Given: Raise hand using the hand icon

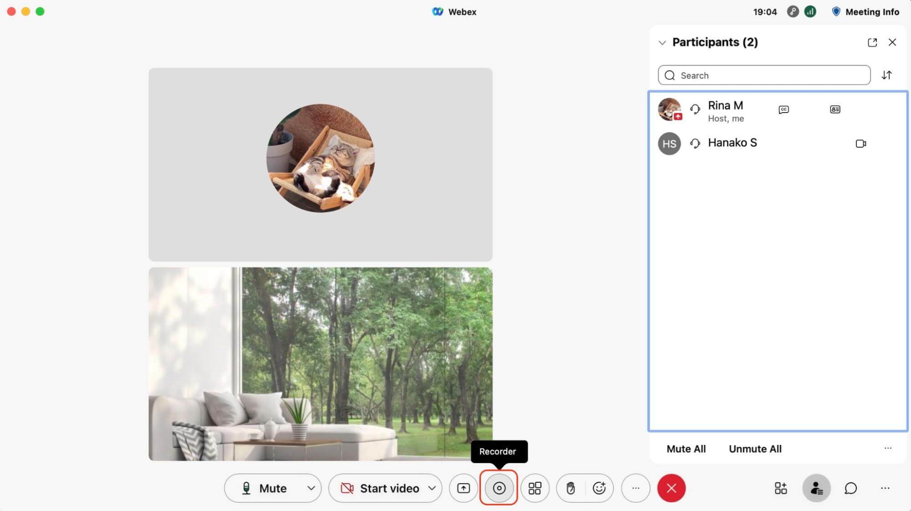Looking at the screenshot, I should click(571, 488).
